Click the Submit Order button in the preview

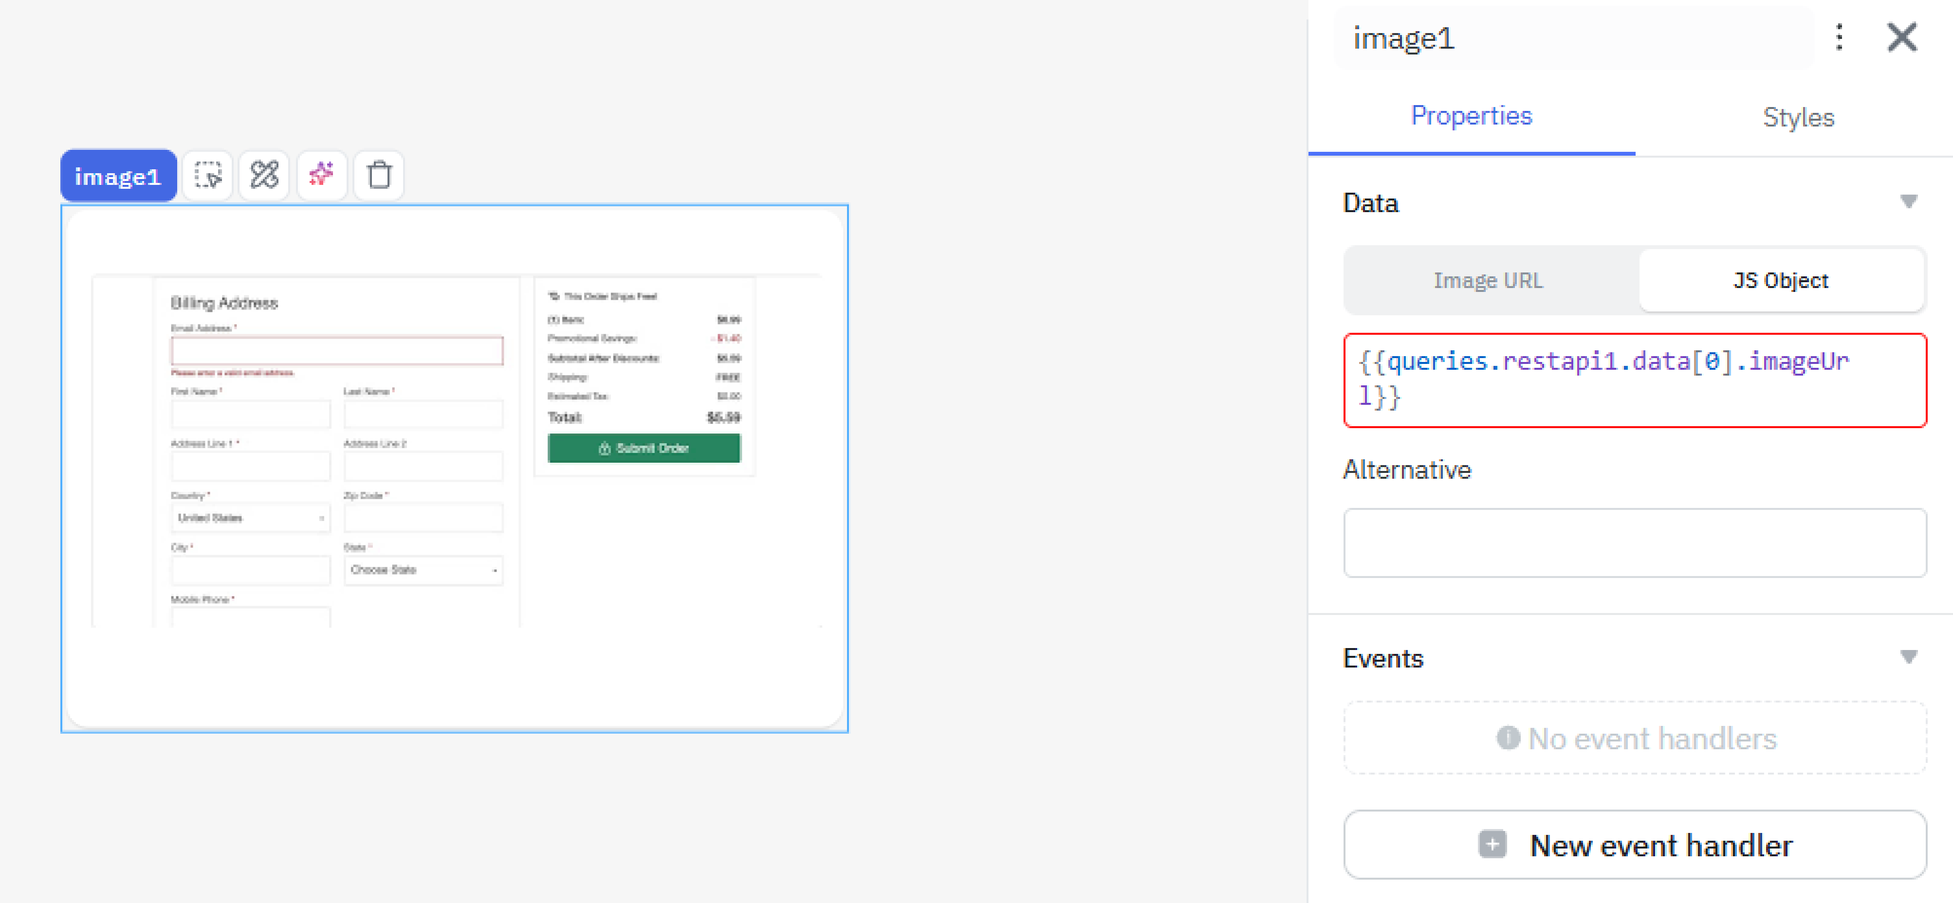tap(644, 448)
